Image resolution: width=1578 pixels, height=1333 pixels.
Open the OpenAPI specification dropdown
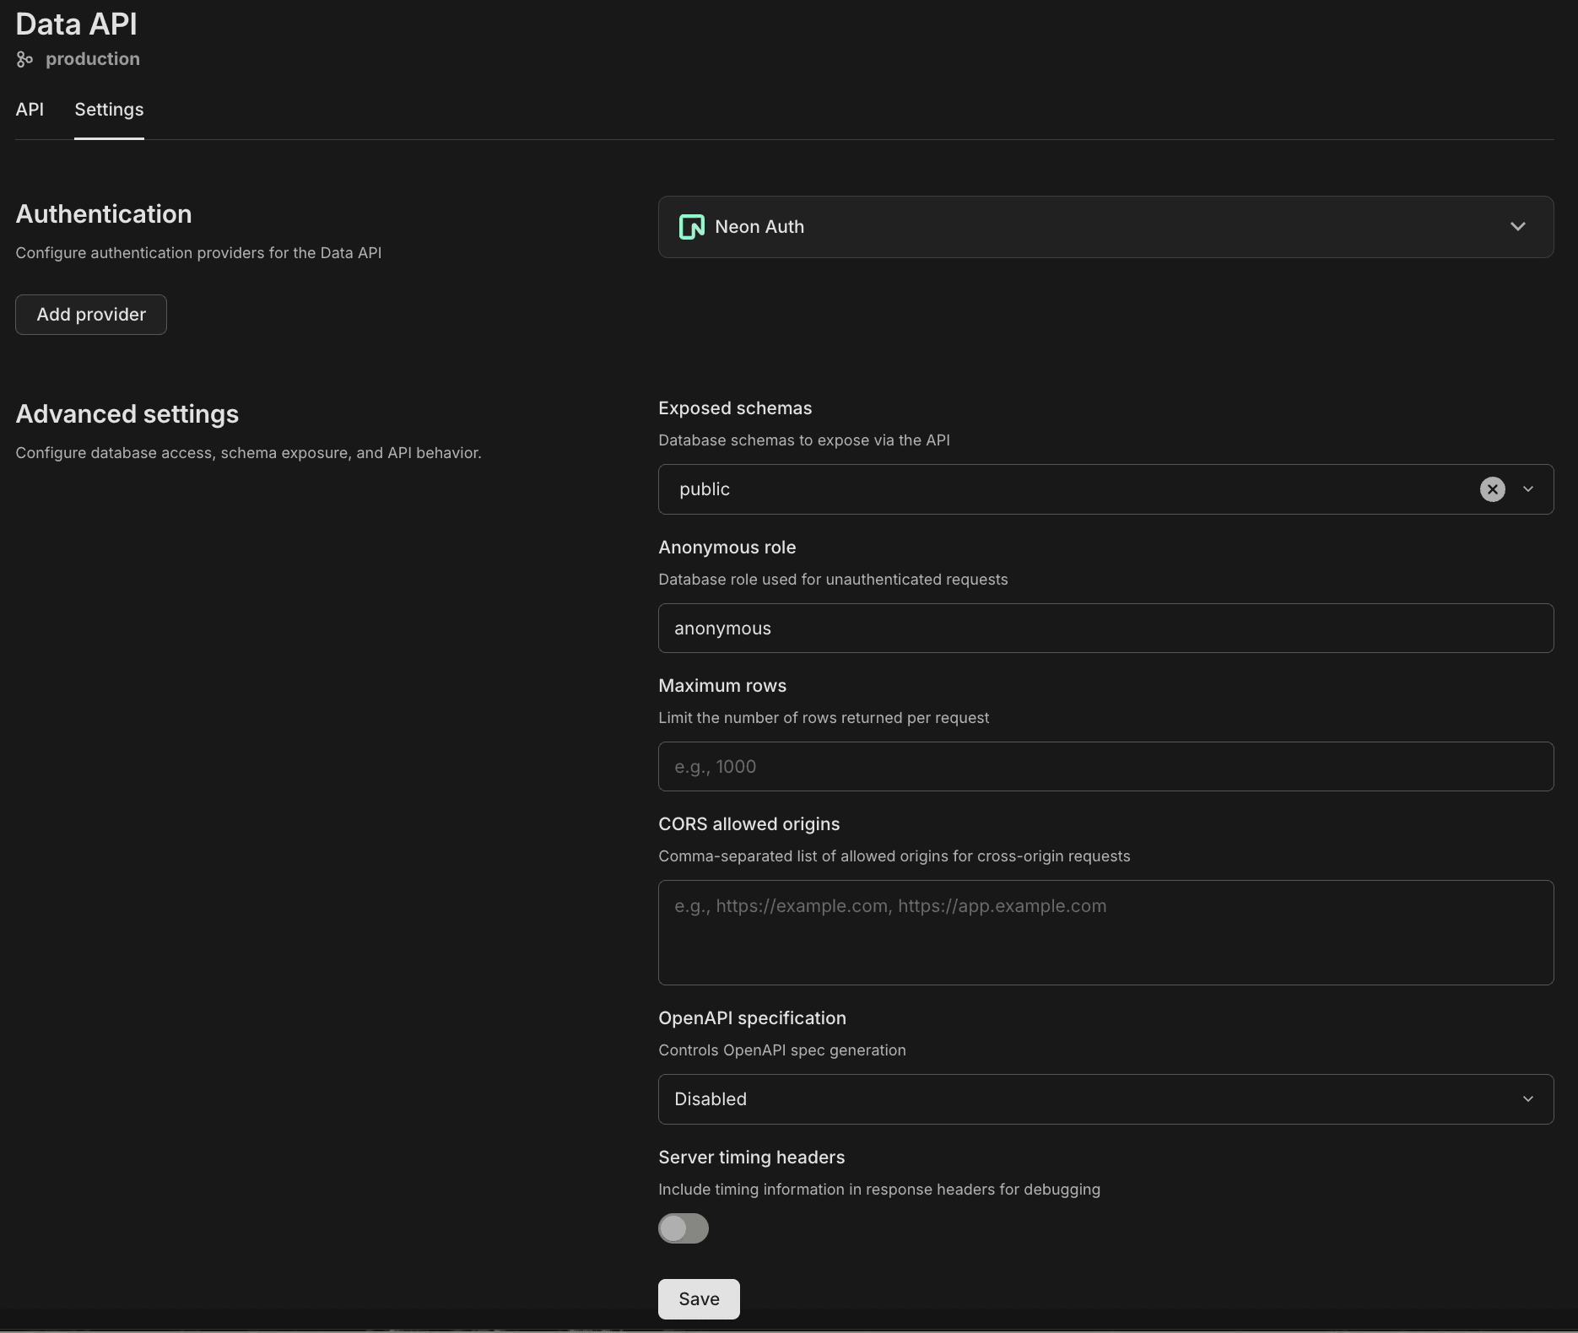1105,1098
